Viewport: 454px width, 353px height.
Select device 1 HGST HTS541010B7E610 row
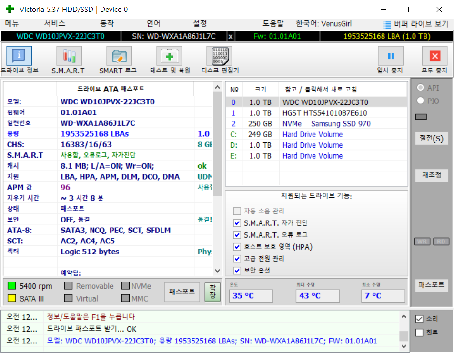[x=316, y=113]
